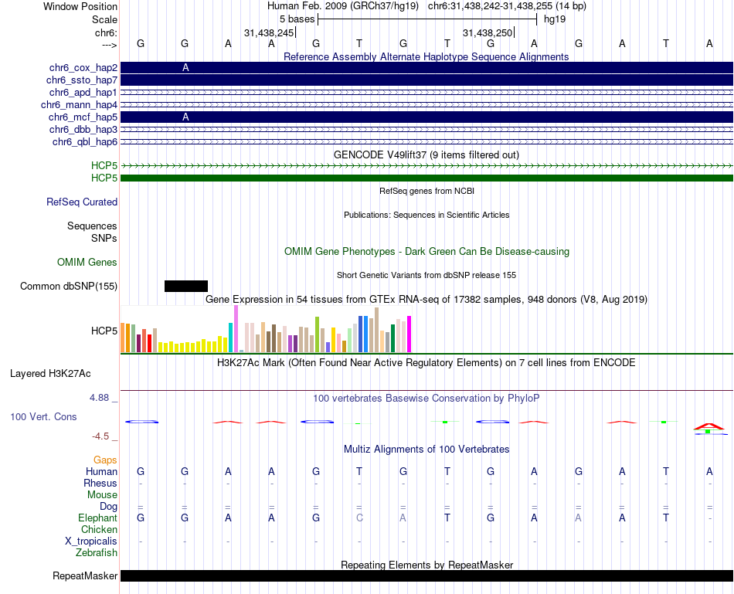Open Alternate Haplotype Sequence Alignments track title
This screenshot has height=594, width=734.
click(x=426, y=56)
